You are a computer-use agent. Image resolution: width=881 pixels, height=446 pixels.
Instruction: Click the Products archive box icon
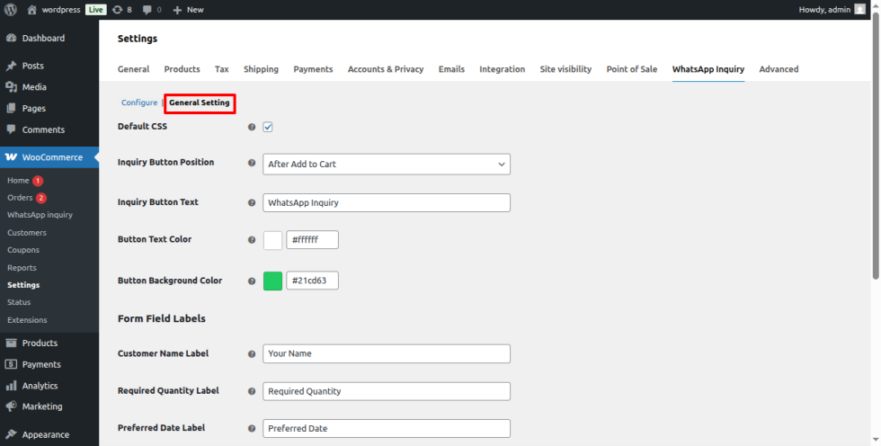pos(11,343)
